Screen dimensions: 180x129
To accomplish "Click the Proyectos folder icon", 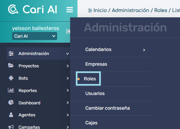I will [11, 65].
